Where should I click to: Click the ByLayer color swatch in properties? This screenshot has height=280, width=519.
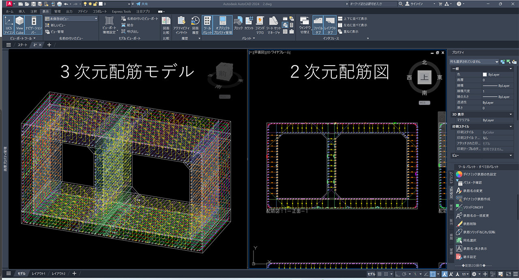coord(485,75)
